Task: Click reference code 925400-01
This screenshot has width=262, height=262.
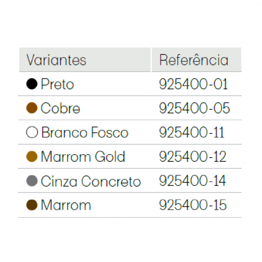Action: 193,84
